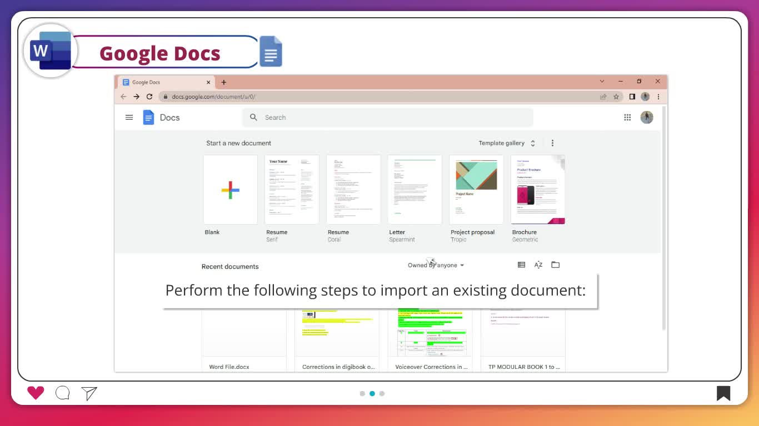Open the Resume Coral template
Image resolution: width=759 pixels, height=426 pixels.
pyautogui.click(x=353, y=190)
